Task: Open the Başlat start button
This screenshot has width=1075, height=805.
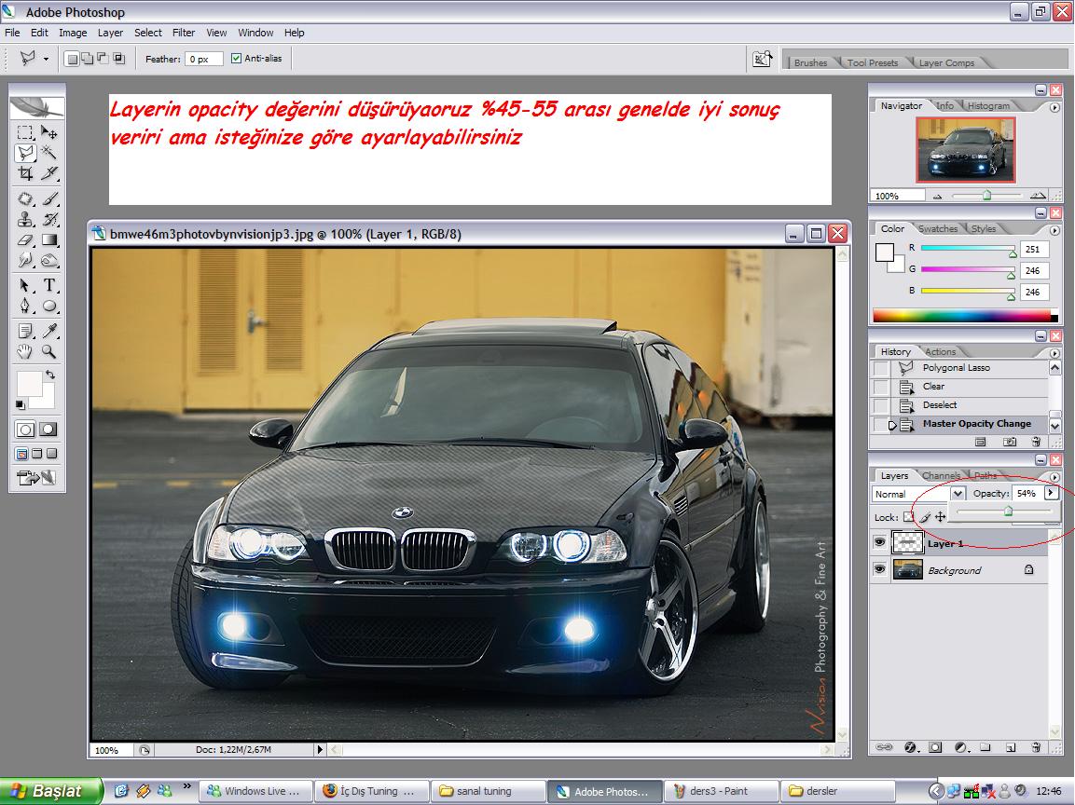Action: pos(49,791)
